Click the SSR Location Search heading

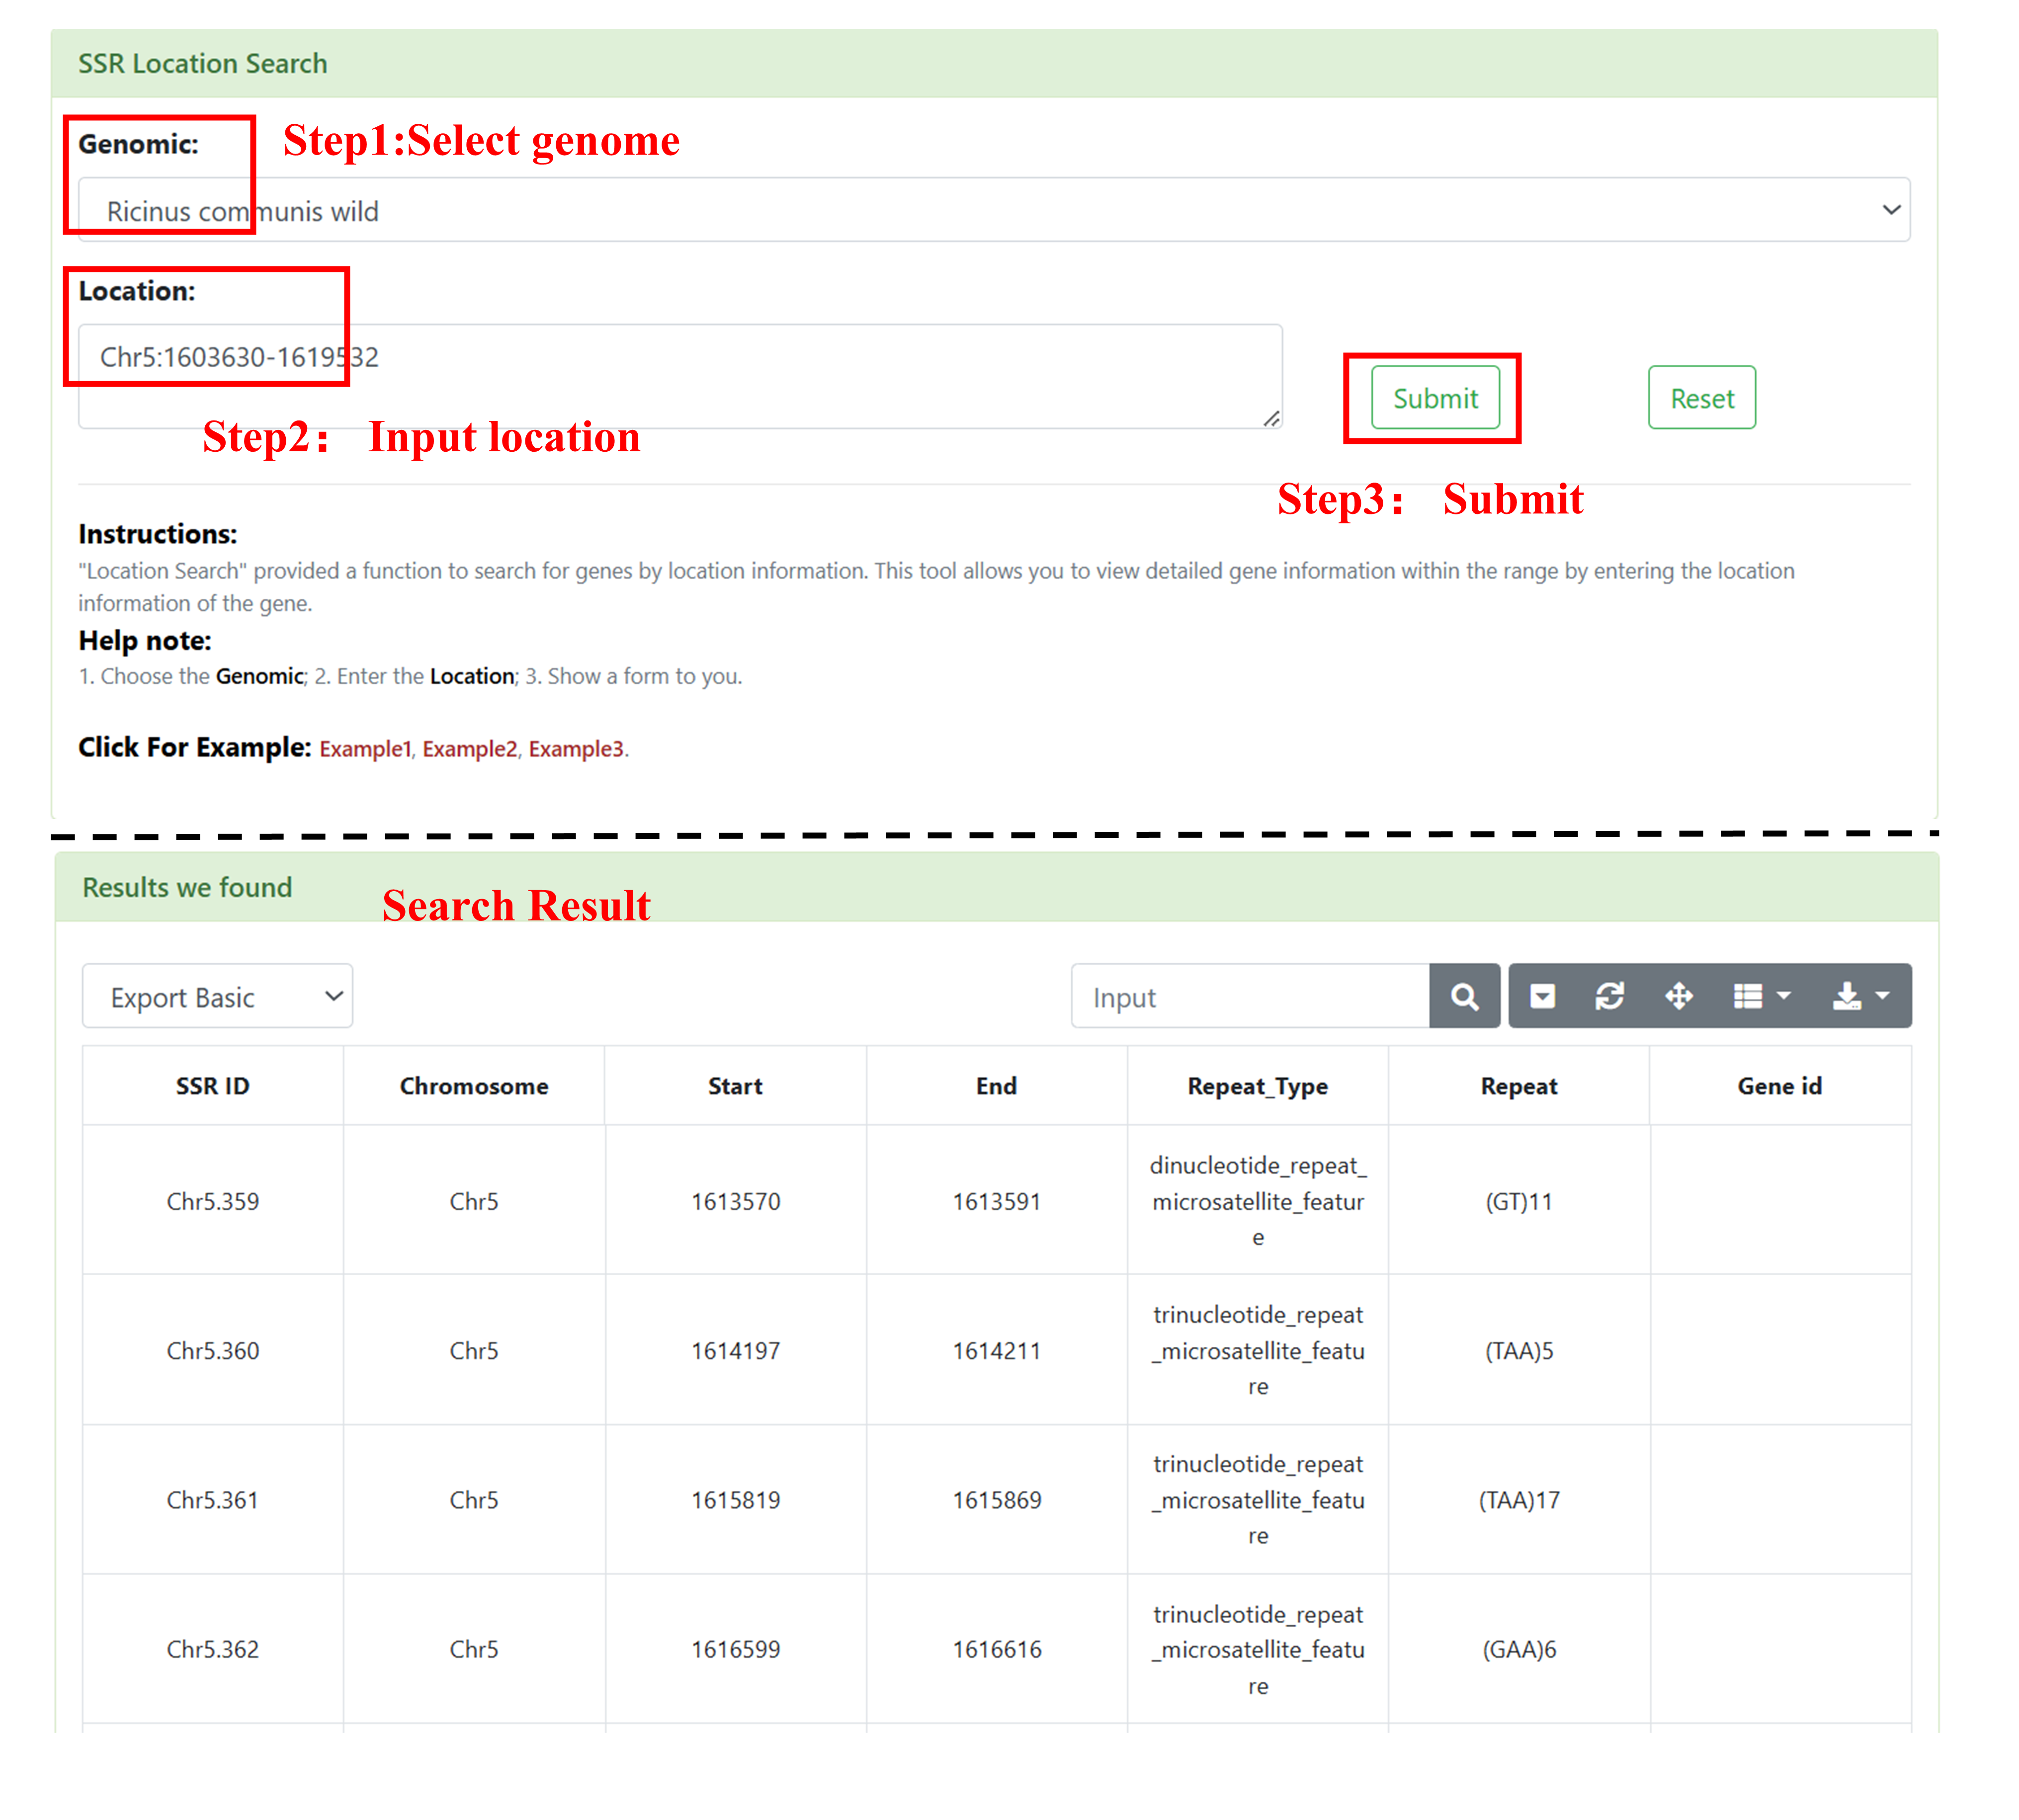click(203, 63)
